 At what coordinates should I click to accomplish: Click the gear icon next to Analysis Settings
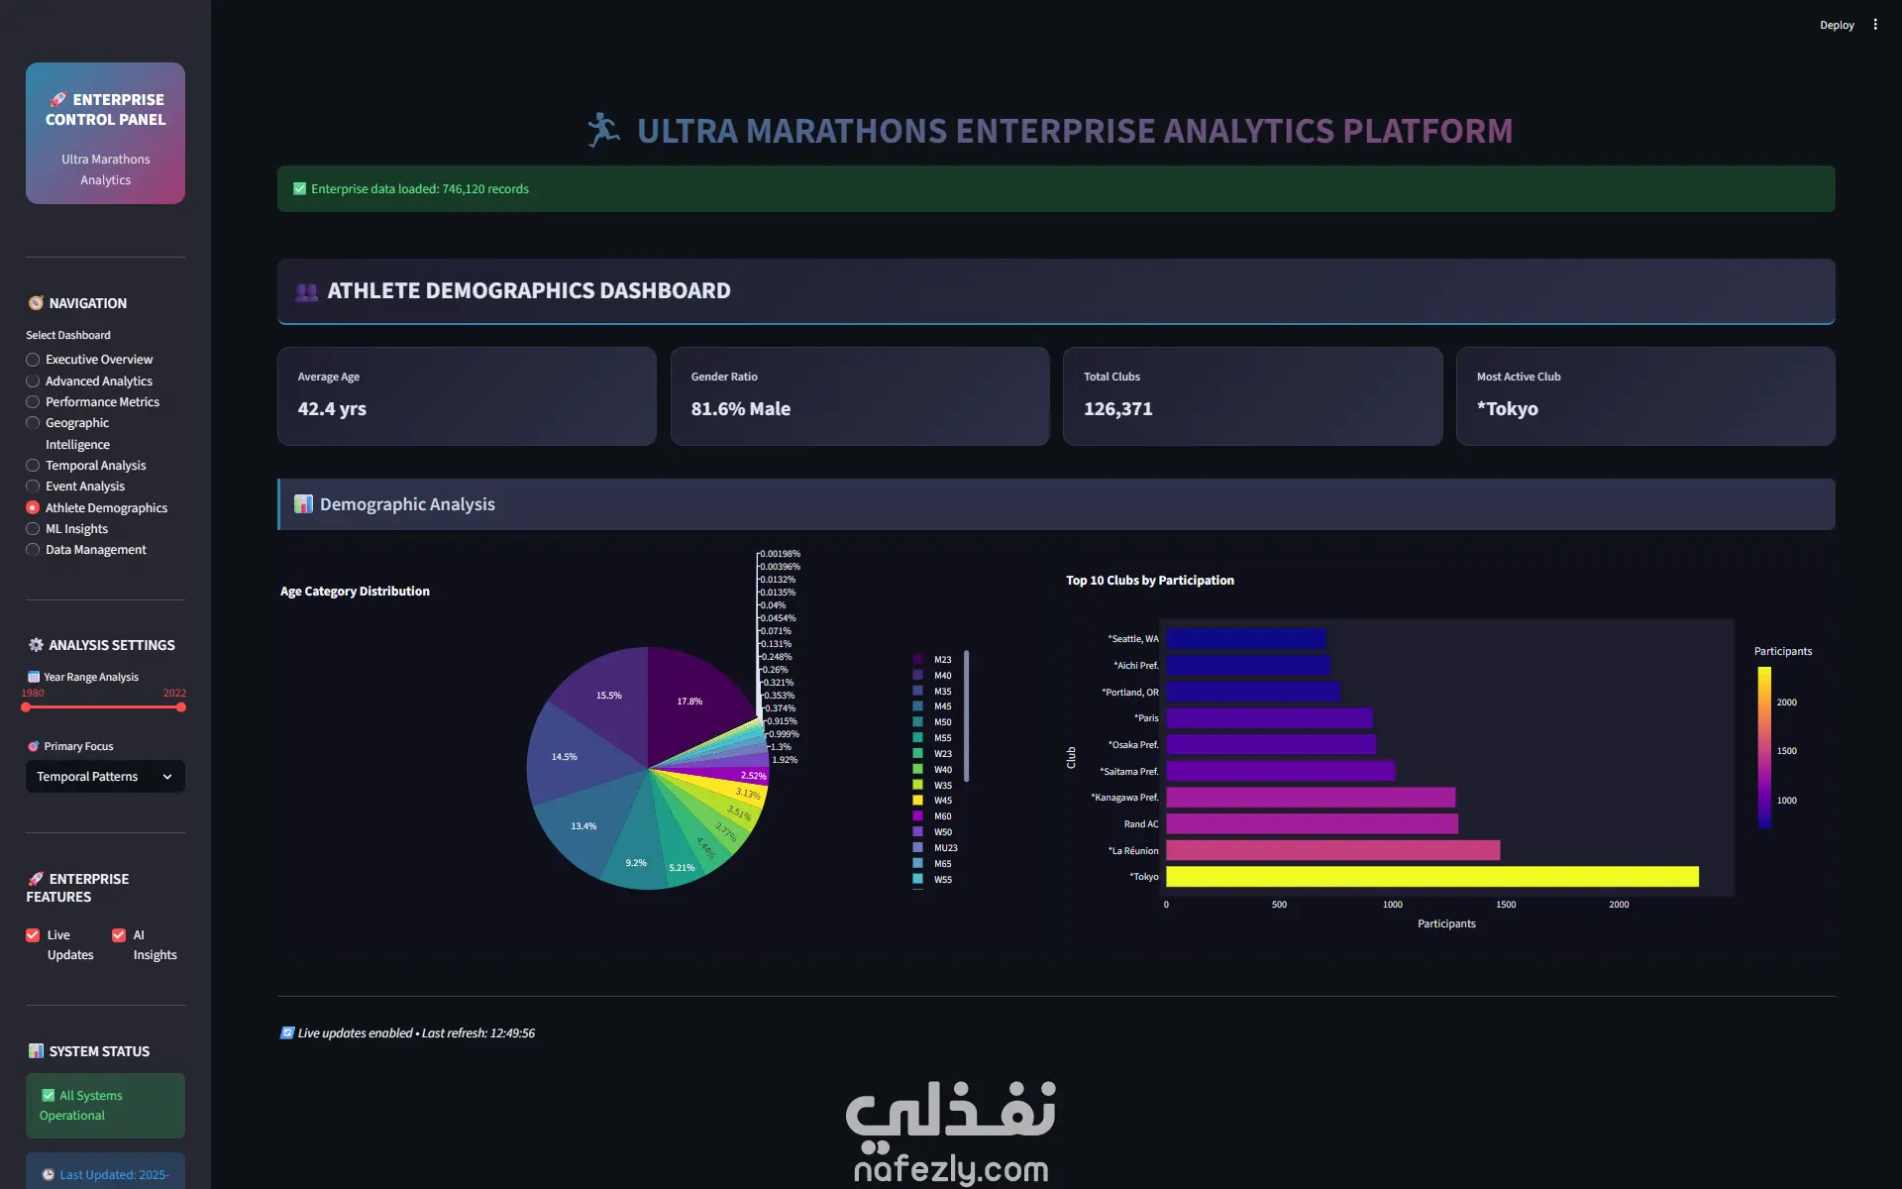(36, 645)
